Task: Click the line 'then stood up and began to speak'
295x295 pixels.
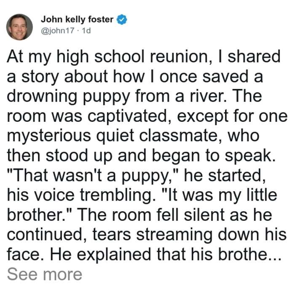Action: (x=141, y=156)
